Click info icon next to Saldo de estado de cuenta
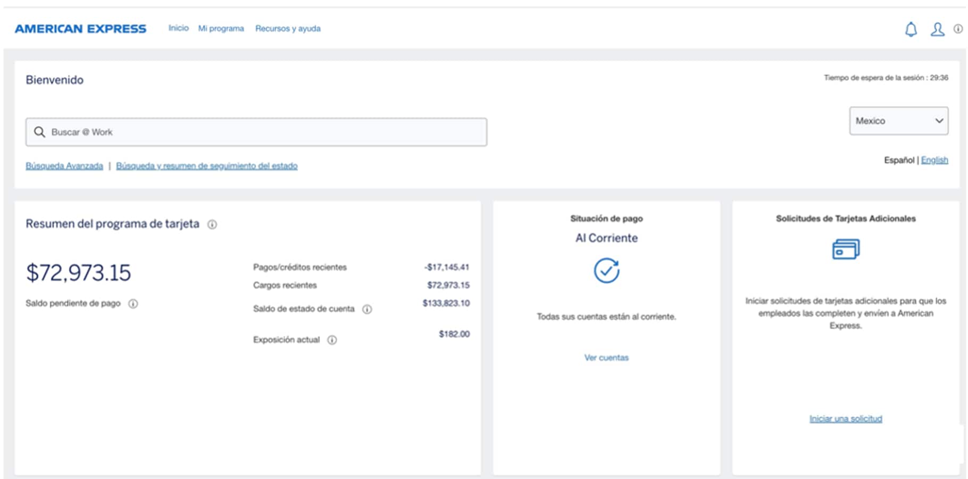Screen dimensions: 968x479 367,309
